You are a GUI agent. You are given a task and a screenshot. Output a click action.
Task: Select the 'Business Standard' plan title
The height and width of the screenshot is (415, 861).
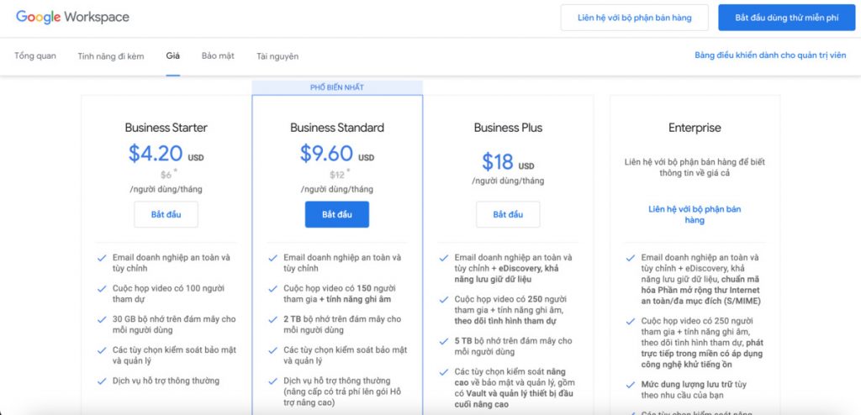[x=337, y=128]
